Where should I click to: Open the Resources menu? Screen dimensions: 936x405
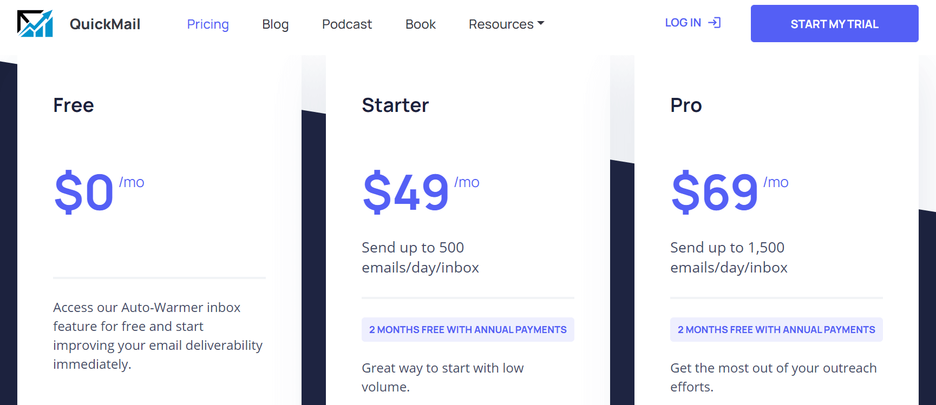pyautogui.click(x=507, y=24)
